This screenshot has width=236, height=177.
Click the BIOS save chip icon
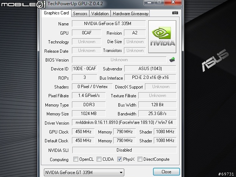pos(172,60)
